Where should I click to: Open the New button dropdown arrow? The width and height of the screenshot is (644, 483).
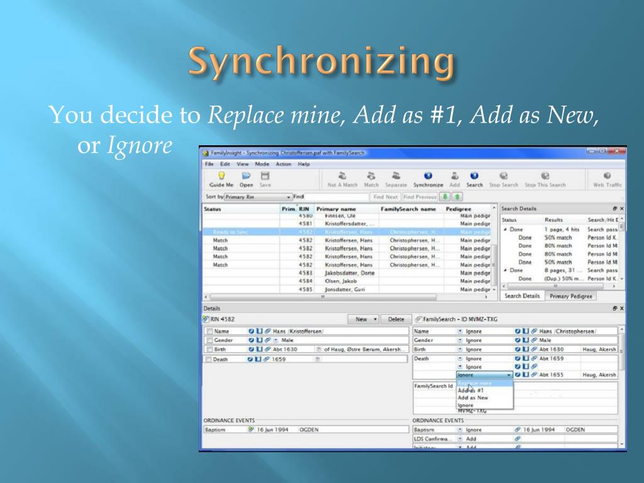click(x=375, y=319)
